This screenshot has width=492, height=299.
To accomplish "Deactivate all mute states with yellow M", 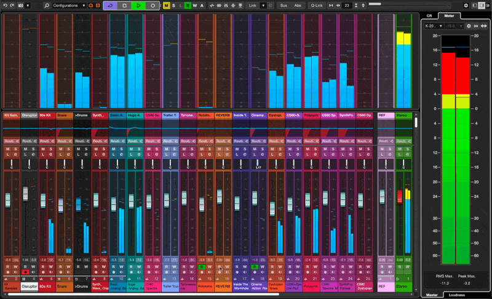I will pos(167,5).
